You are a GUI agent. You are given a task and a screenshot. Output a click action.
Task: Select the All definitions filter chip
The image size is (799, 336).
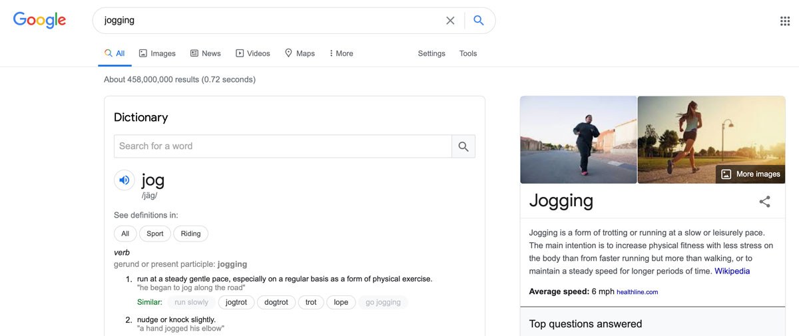point(125,234)
